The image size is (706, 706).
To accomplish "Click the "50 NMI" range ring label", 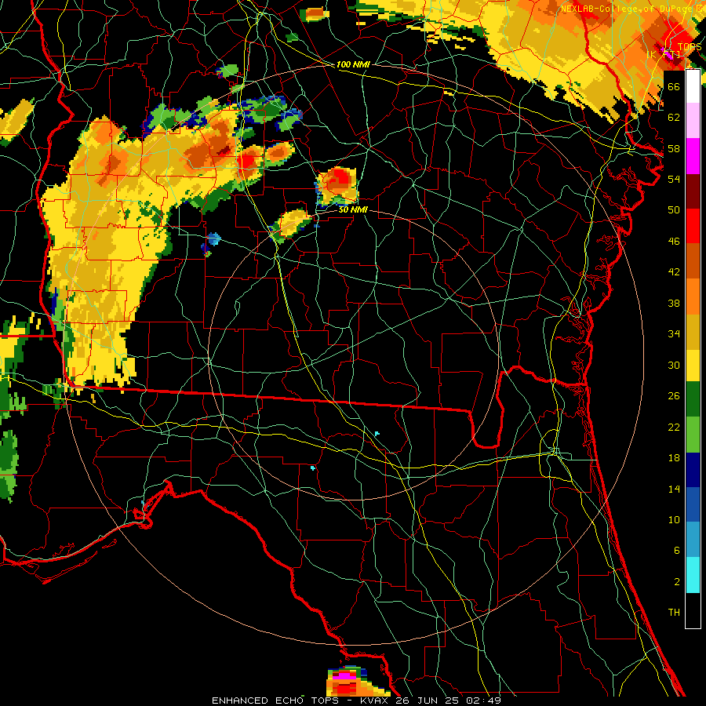I will [x=353, y=209].
